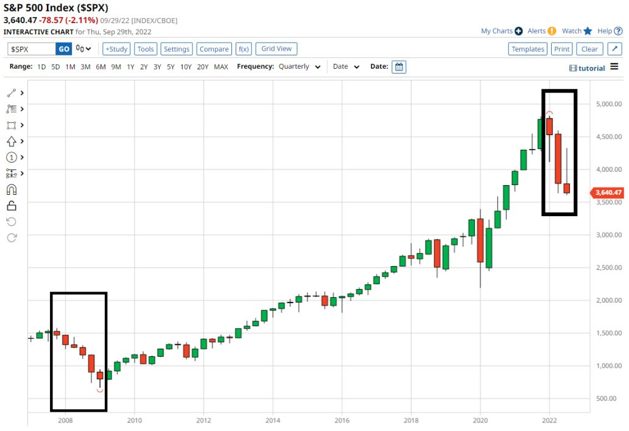Expand the annotation tool group chevron
Viewport: 629px width, 431px height.
[22, 109]
